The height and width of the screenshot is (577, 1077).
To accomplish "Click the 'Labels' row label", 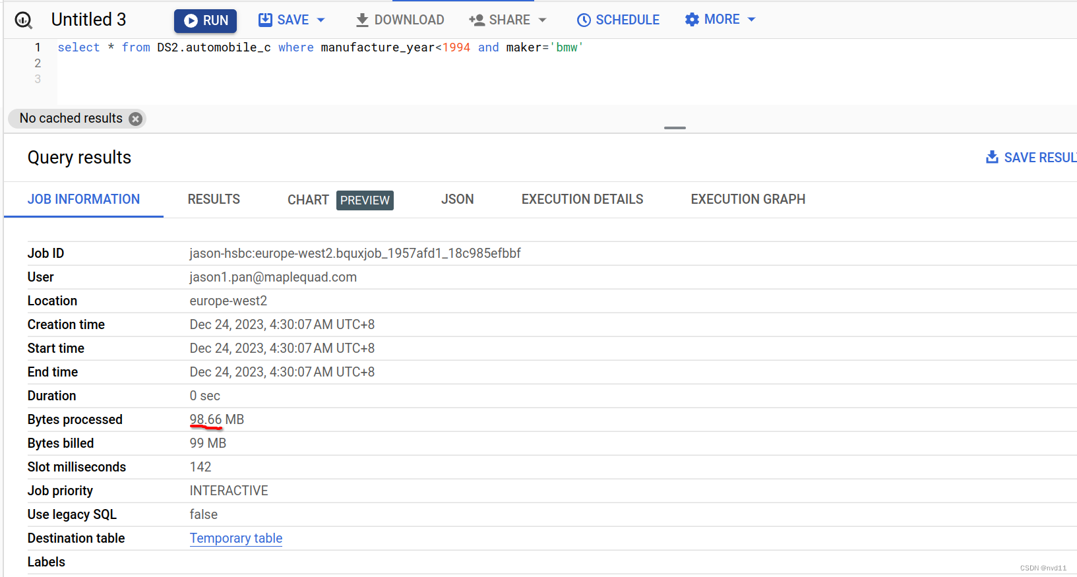I will [x=46, y=562].
